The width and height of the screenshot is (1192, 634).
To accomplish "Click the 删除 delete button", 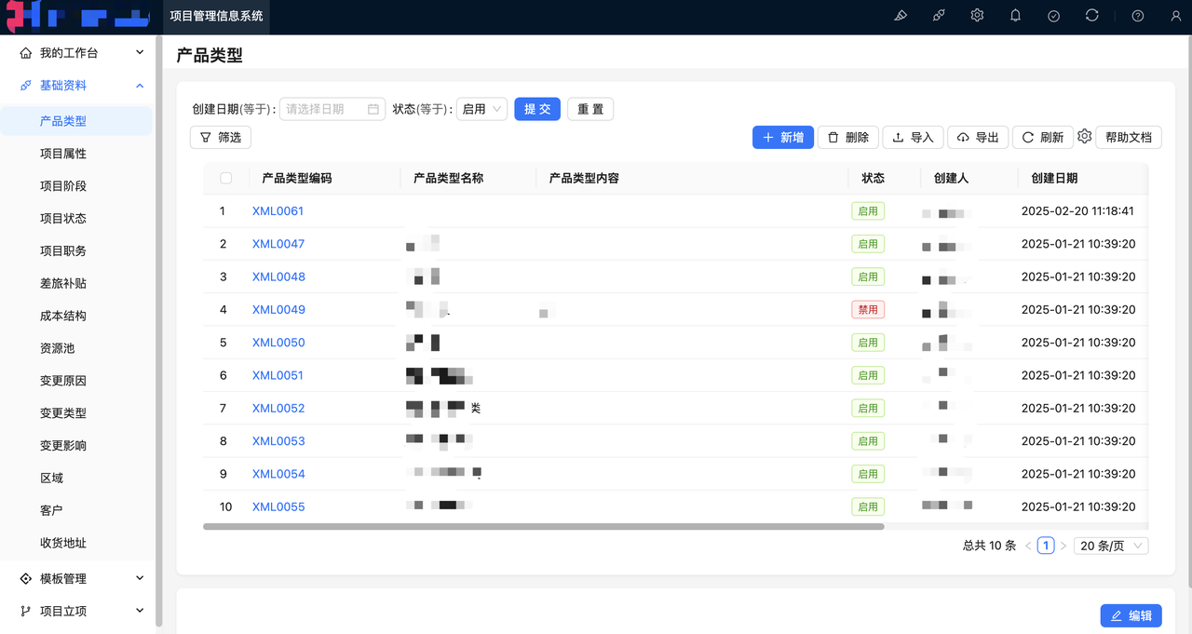I will 848,137.
